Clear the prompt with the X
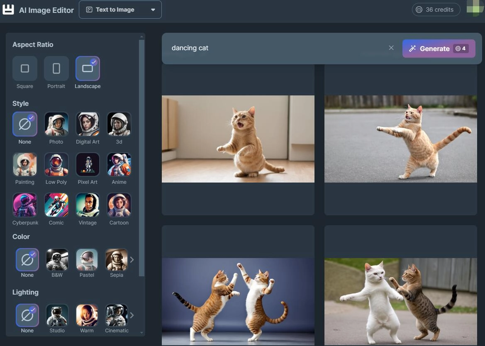This screenshot has height=346, width=485. 391,48
